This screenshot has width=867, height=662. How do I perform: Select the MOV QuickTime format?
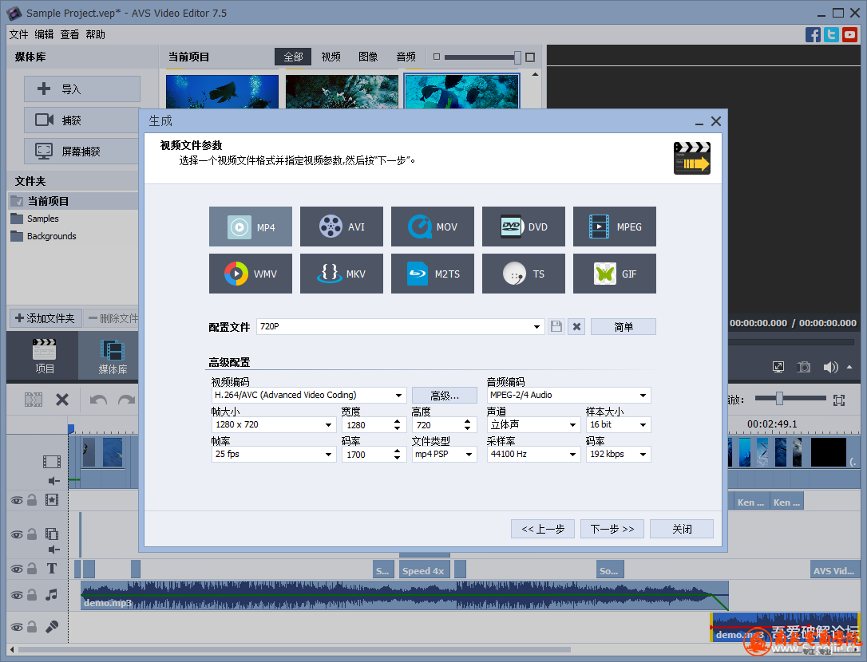(433, 227)
